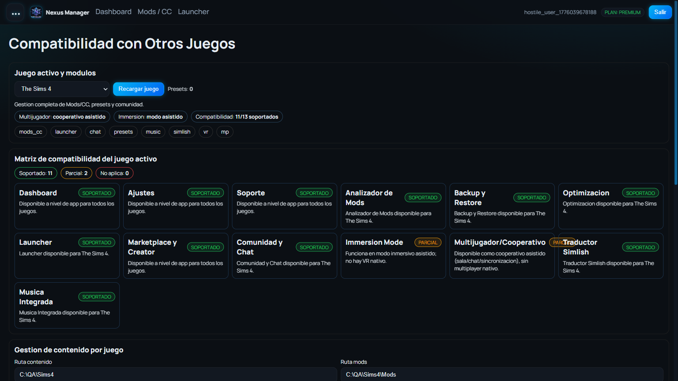The height and width of the screenshot is (381, 678).
Task: Open the Launcher nav item
Action: tap(193, 12)
